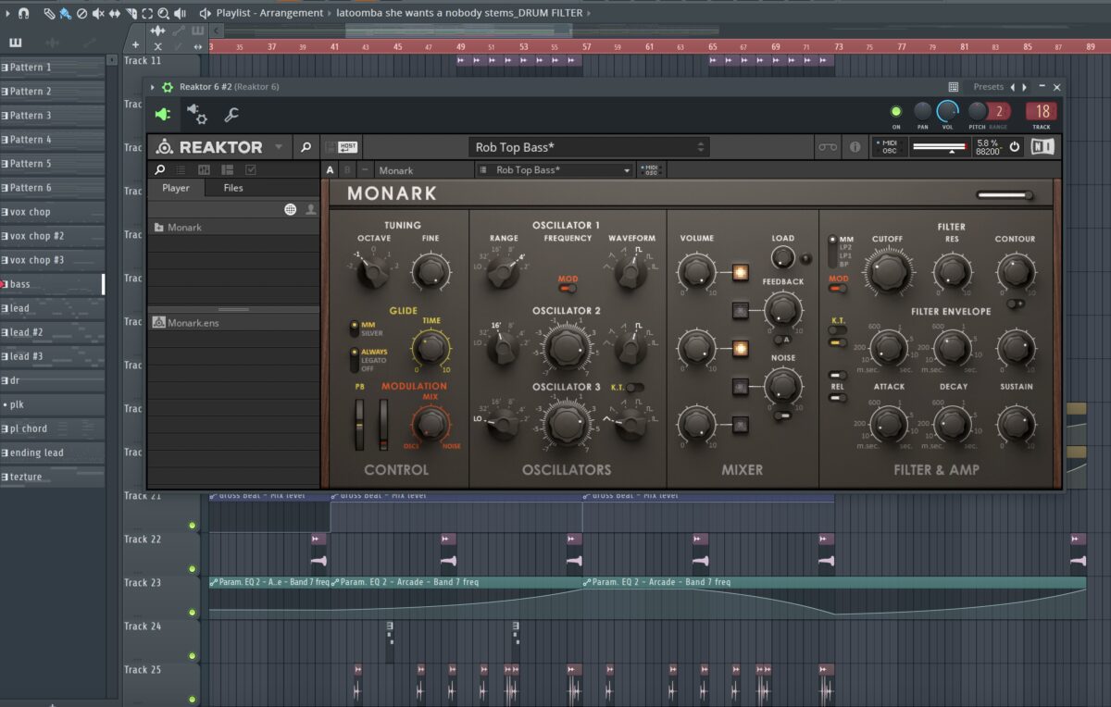Click the Monark header view slider
1111x707 pixels.
pos(1005,195)
